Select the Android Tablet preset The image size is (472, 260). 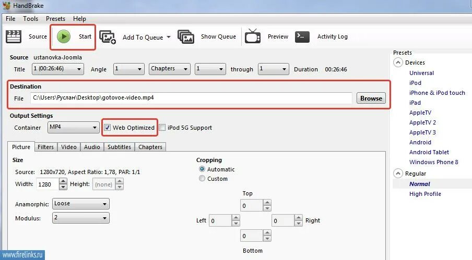tap(429, 152)
